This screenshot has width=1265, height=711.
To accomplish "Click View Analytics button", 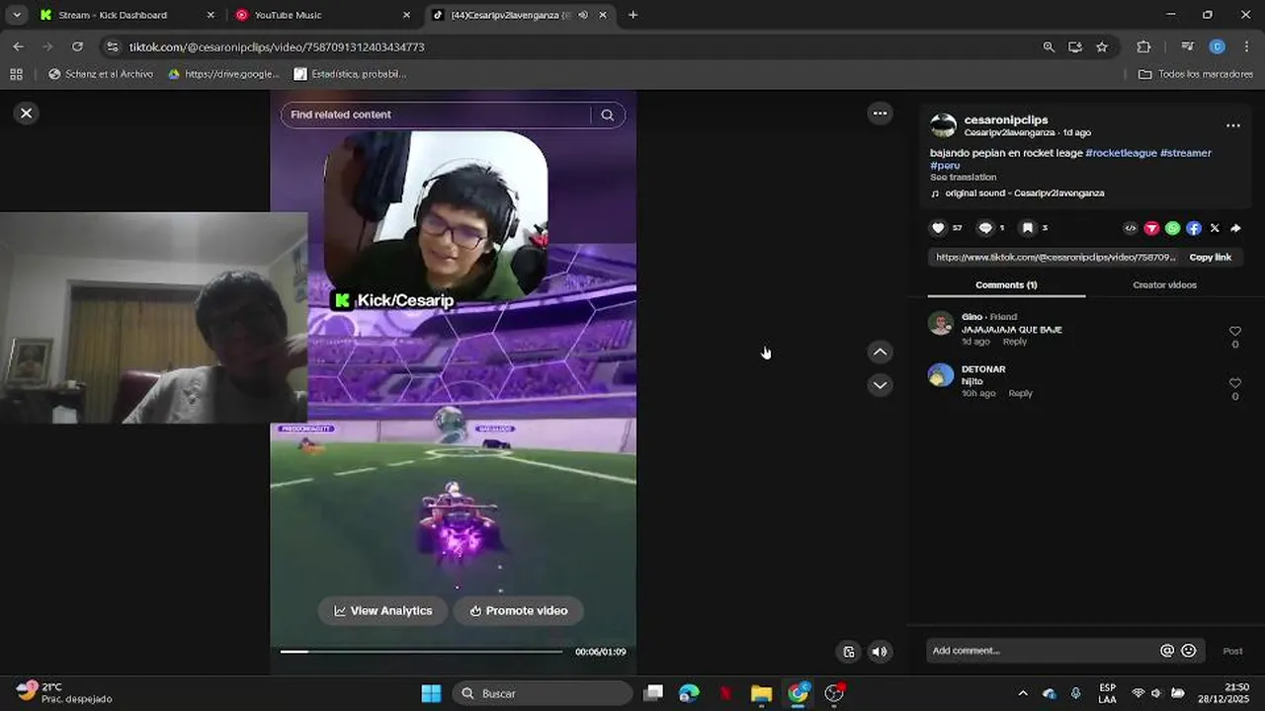I will coord(383,610).
